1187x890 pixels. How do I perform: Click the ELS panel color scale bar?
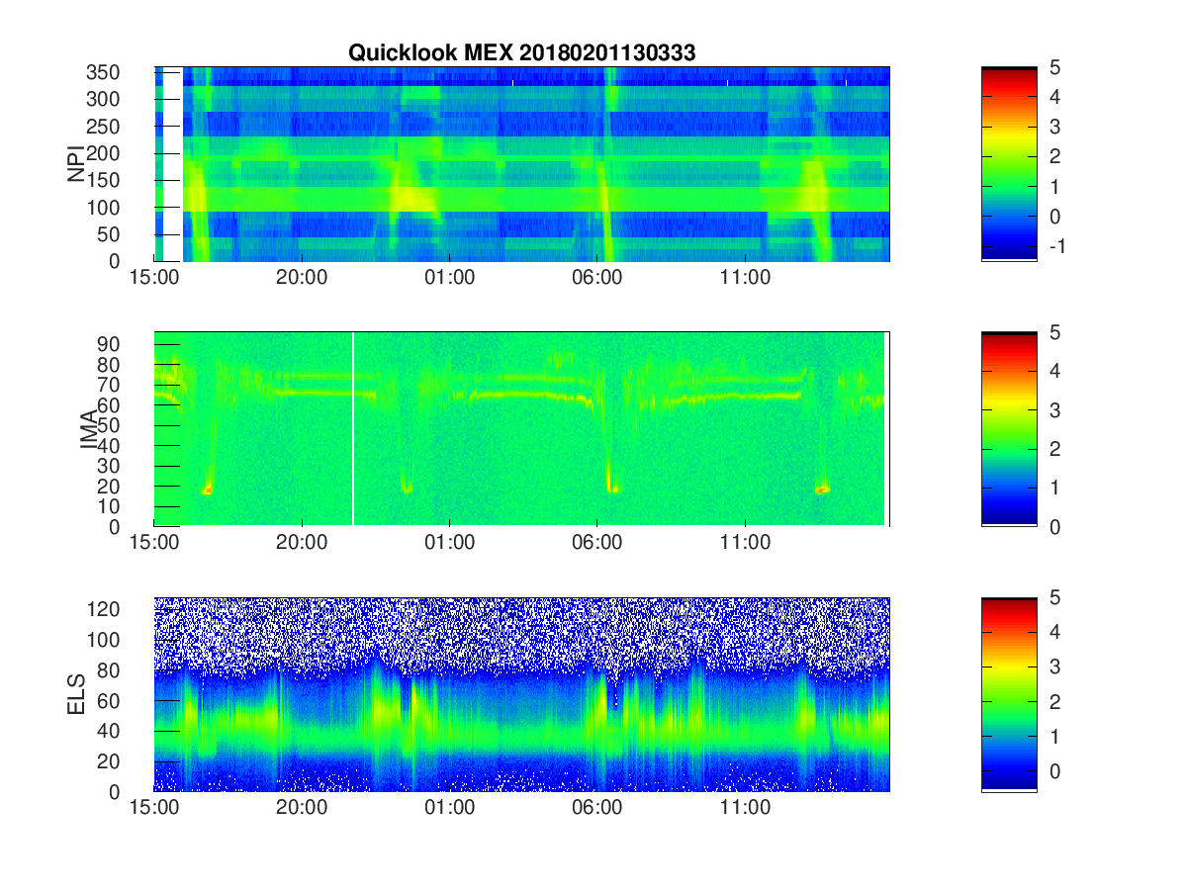(x=1009, y=694)
